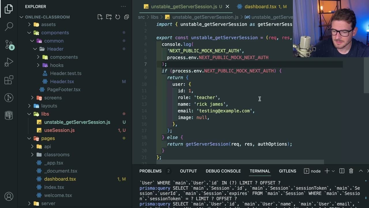
Task: Open the Accounts icon in activity bar
Action: tap(9, 196)
